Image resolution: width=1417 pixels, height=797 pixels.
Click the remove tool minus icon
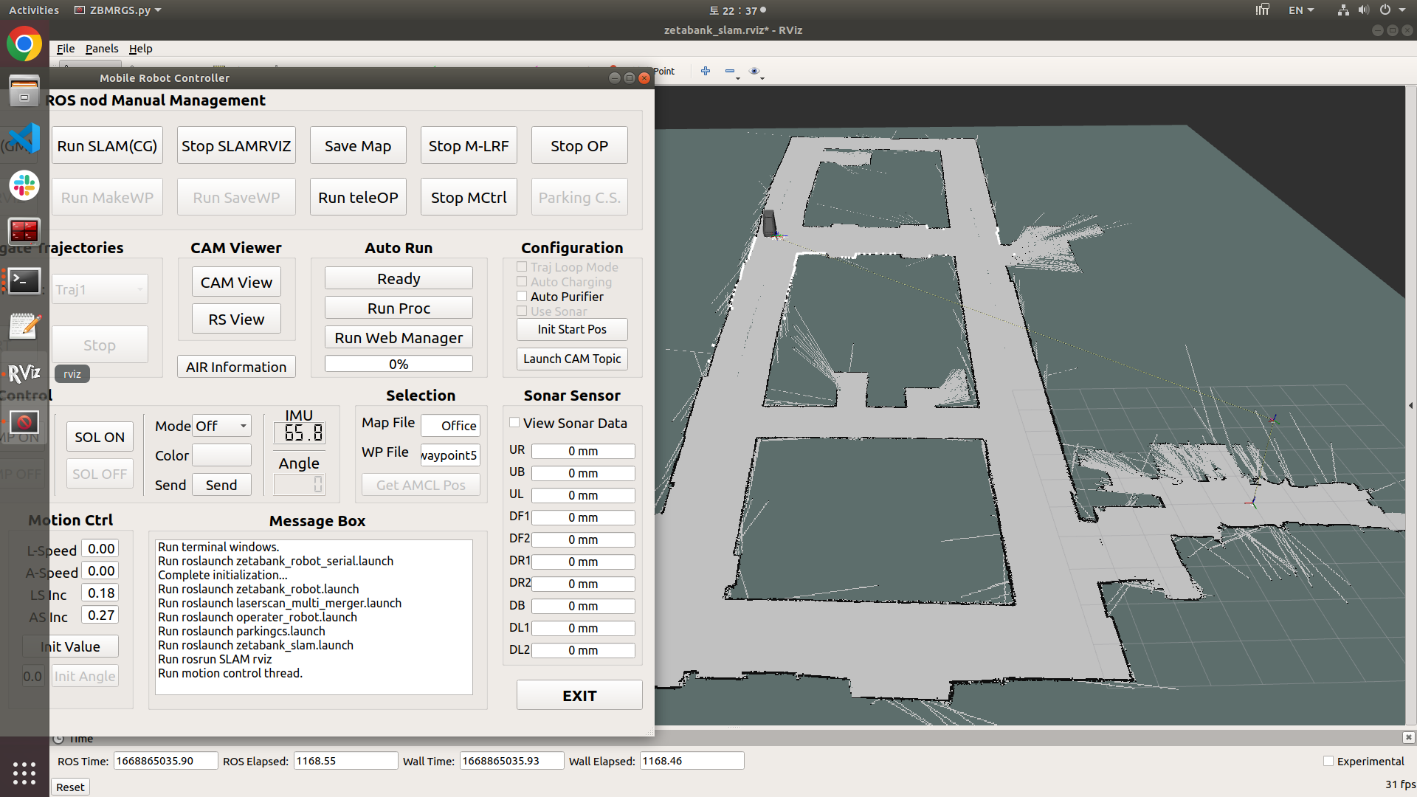730,71
